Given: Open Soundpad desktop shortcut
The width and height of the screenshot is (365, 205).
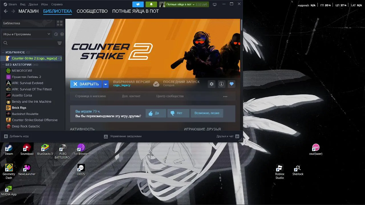Looking at the screenshot, I should [x=27, y=150].
